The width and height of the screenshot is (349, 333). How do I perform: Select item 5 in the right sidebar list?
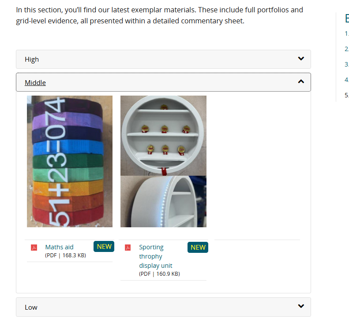(x=347, y=95)
